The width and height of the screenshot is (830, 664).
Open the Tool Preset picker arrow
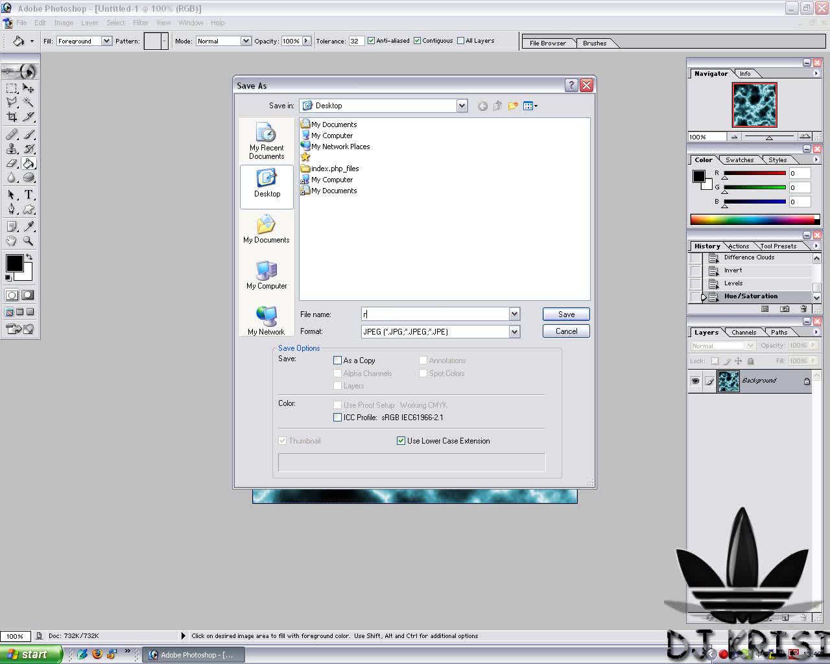coord(32,41)
